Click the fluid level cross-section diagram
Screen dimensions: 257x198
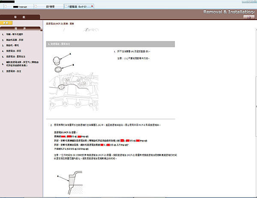[70, 183]
